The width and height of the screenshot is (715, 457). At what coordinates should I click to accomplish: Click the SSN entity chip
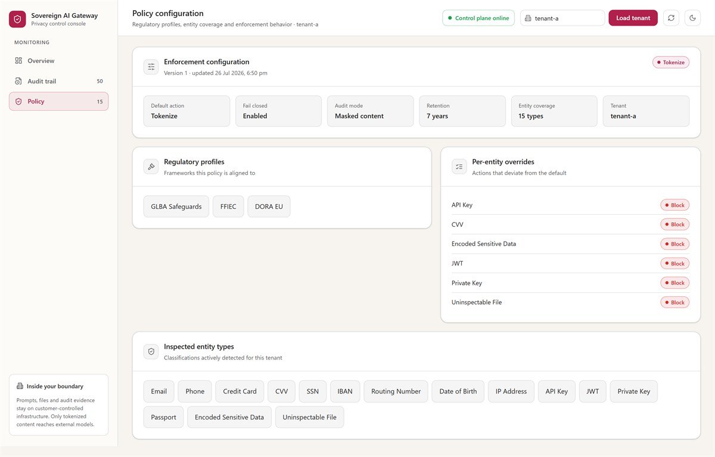[313, 392]
